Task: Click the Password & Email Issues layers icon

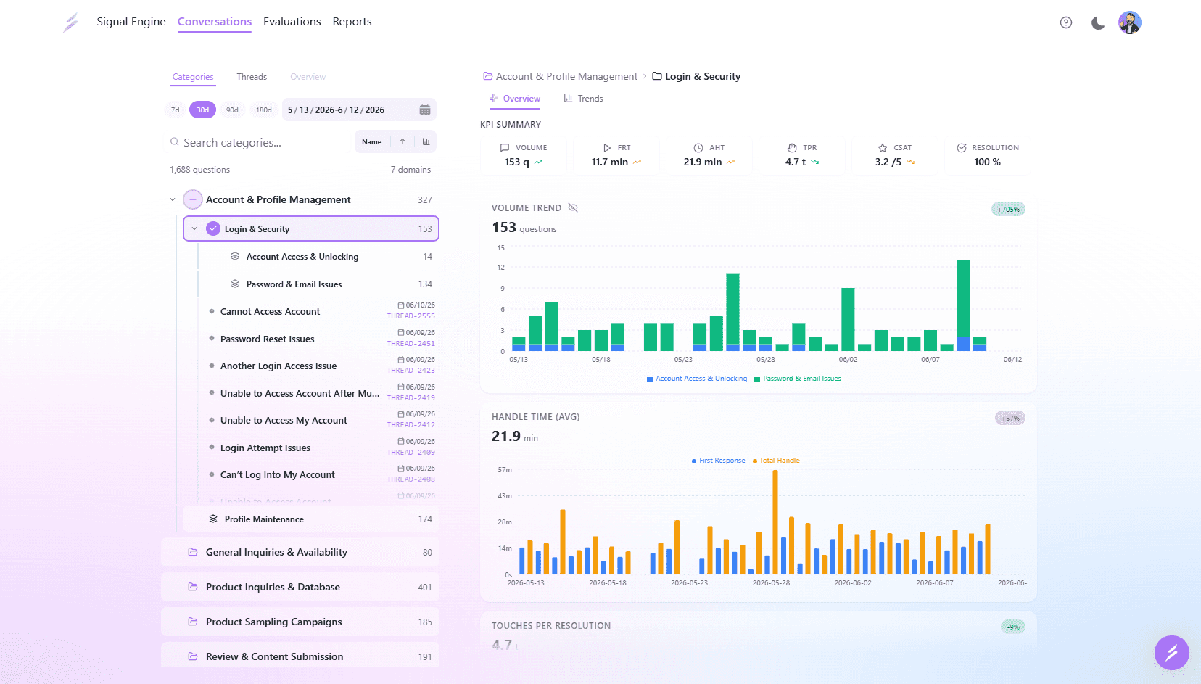Action: point(235,284)
